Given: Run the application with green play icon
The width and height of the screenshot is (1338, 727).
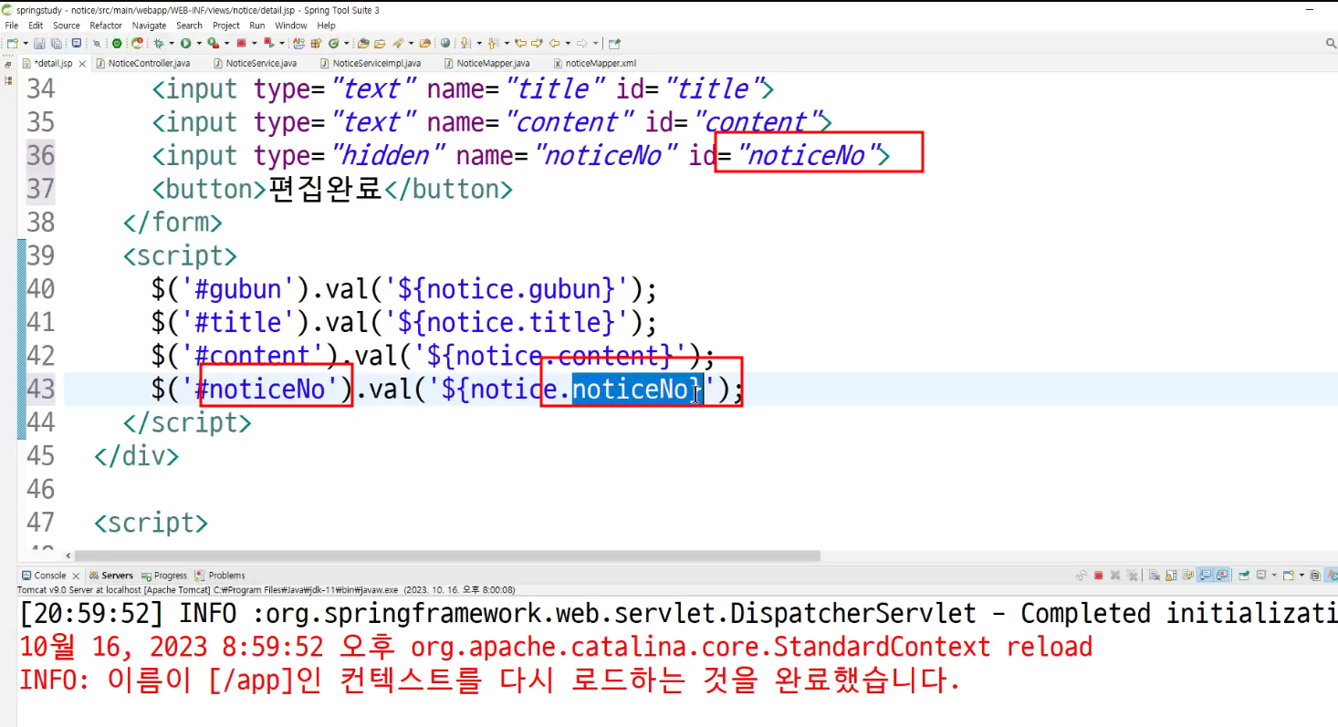Looking at the screenshot, I should [185, 43].
